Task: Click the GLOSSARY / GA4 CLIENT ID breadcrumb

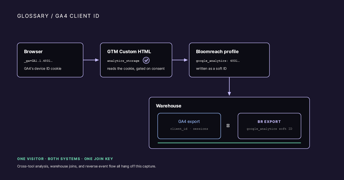Action: tap(58, 16)
